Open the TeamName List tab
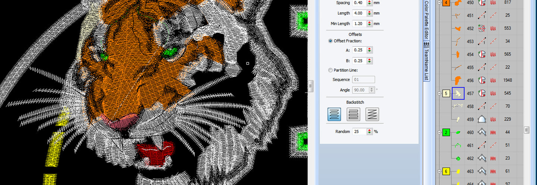The height and width of the screenshot is (185, 537). [x=426, y=62]
